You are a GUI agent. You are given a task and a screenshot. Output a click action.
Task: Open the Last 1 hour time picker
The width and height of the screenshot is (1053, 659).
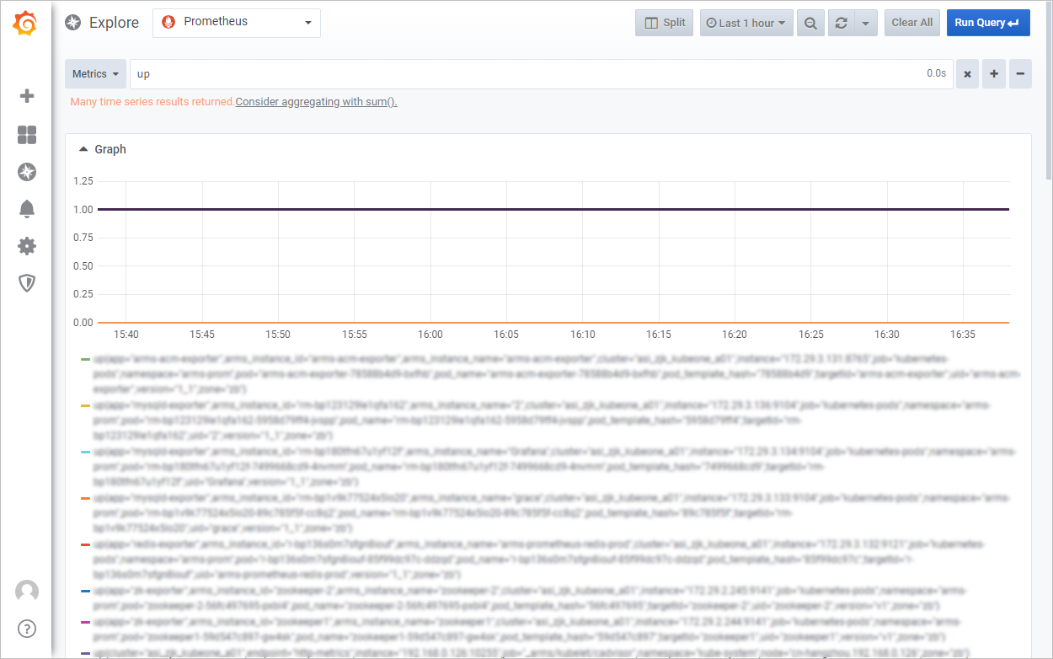[x=746, y=23]
